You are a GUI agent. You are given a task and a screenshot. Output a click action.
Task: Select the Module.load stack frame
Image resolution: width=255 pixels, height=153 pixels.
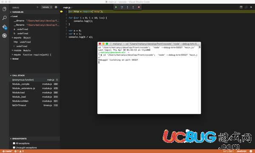point(35,93)
